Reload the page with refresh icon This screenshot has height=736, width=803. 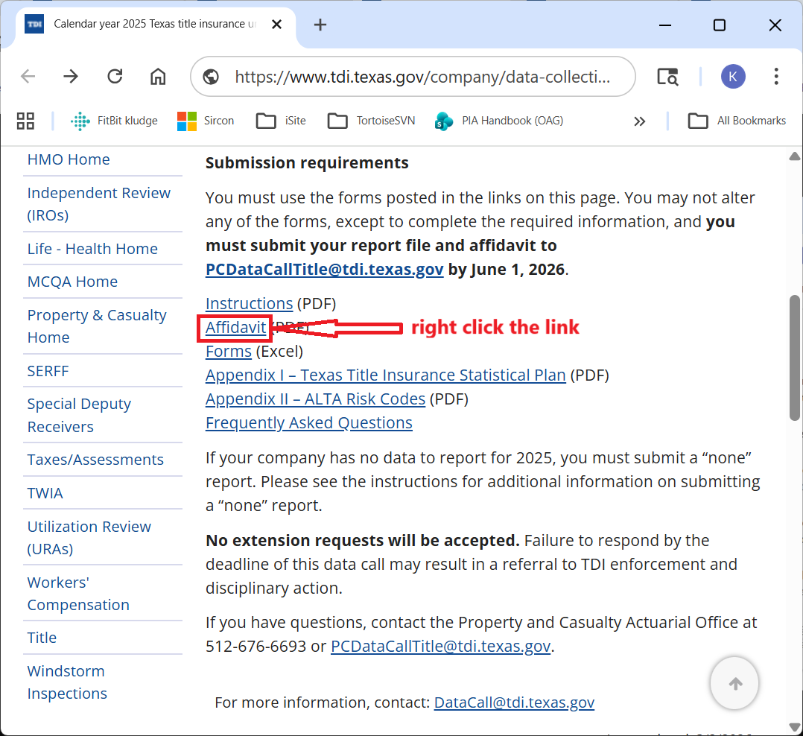[115, 76]
